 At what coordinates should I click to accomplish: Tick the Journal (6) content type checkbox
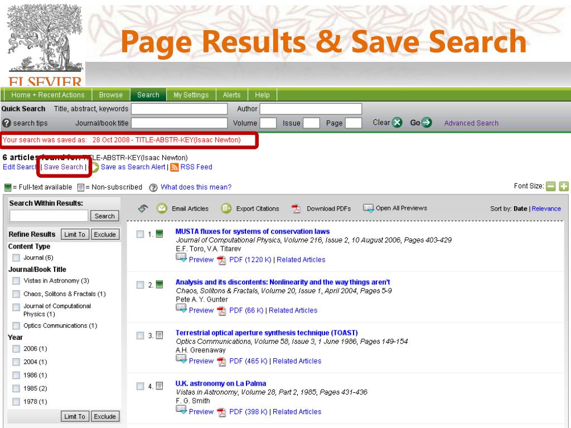click(x=16, y=257)
